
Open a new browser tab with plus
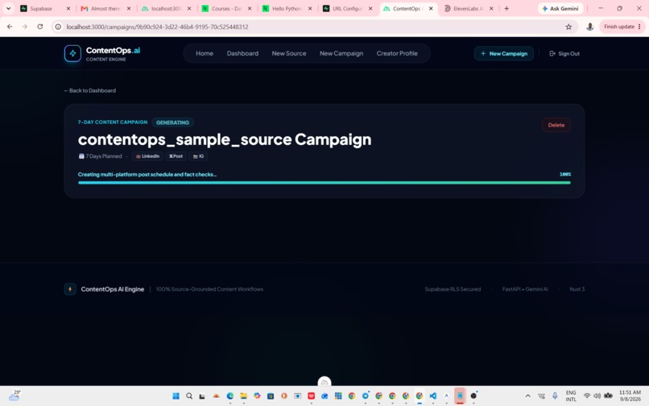coord(506,8)
